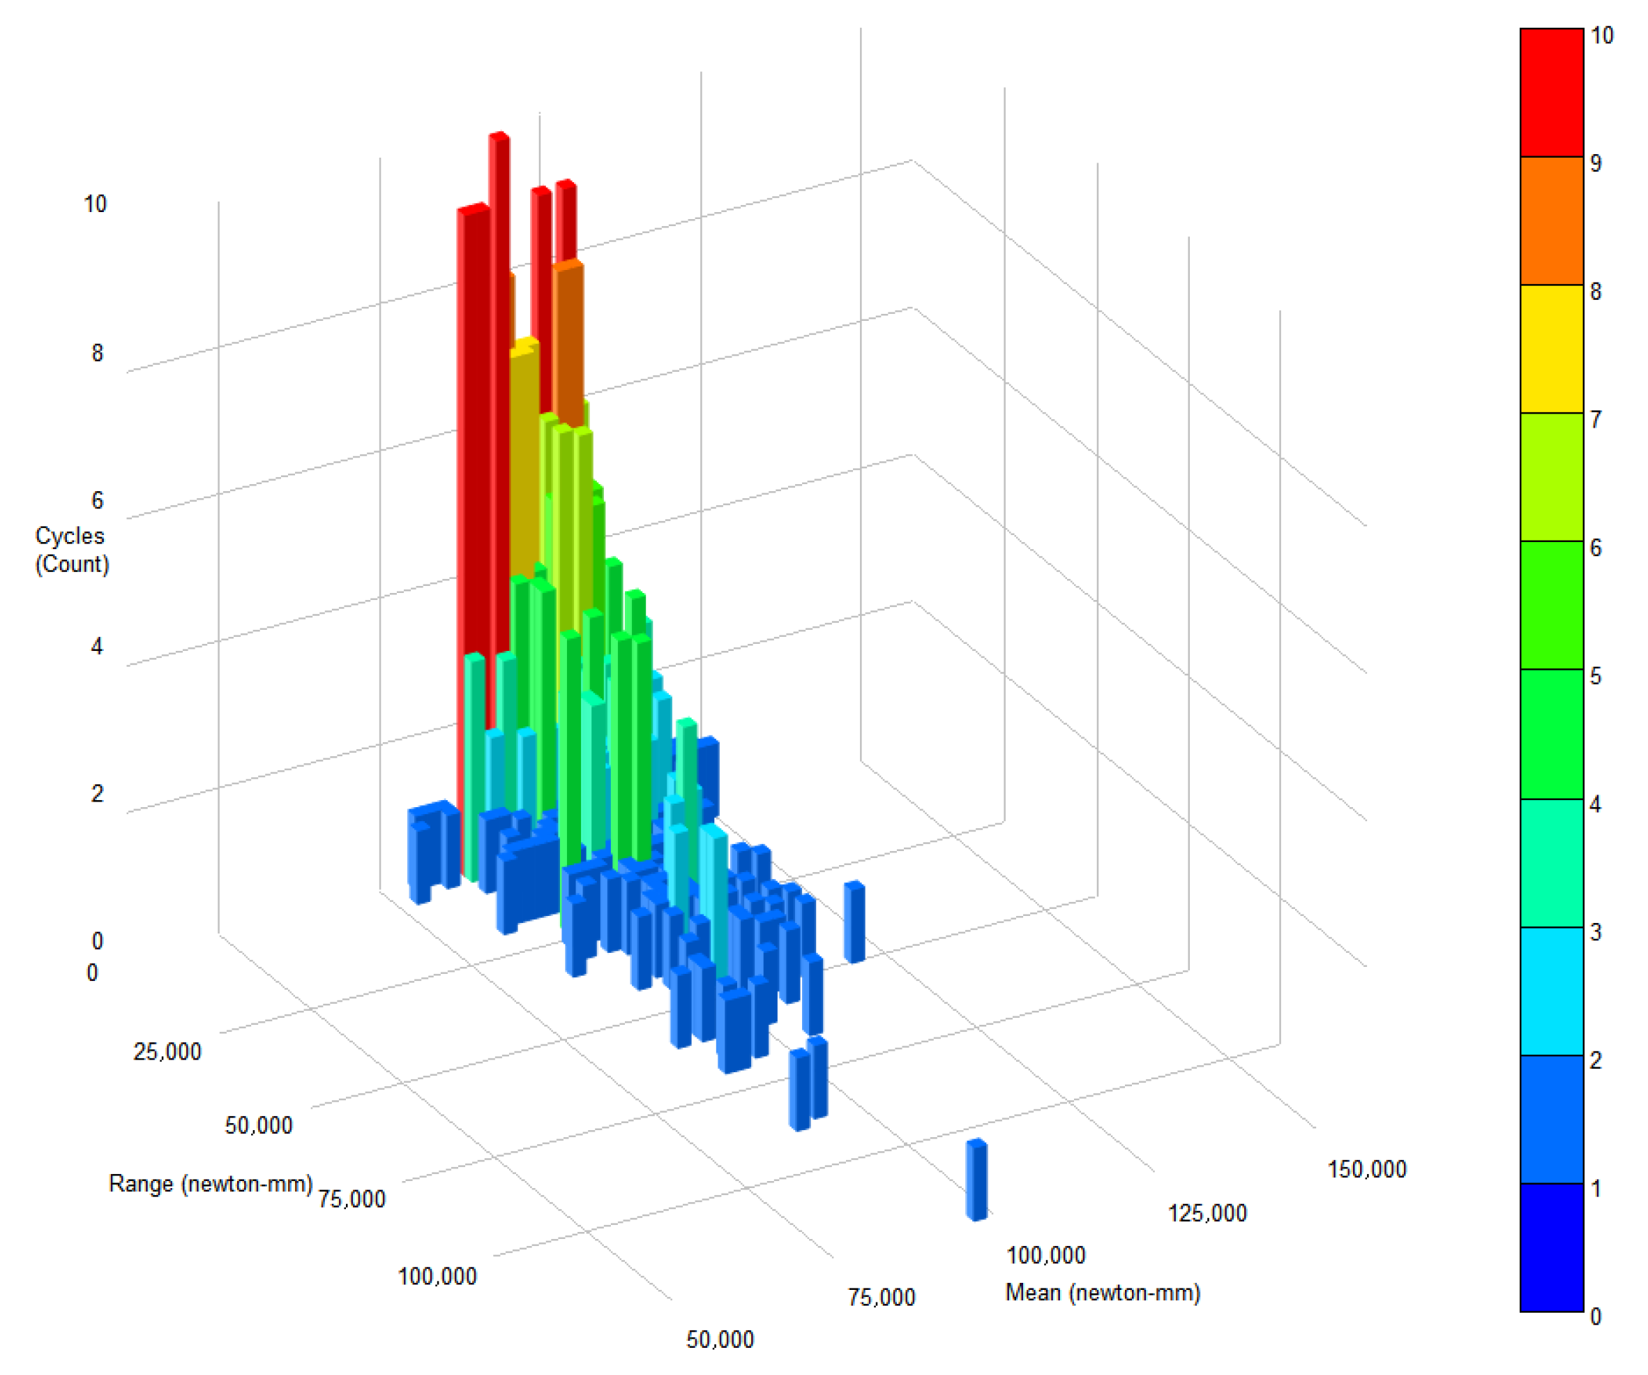Viewport: 1648px width, 1375px height.
Task: Click the 10 tick on Cycles axis
Action: [95, 204]
